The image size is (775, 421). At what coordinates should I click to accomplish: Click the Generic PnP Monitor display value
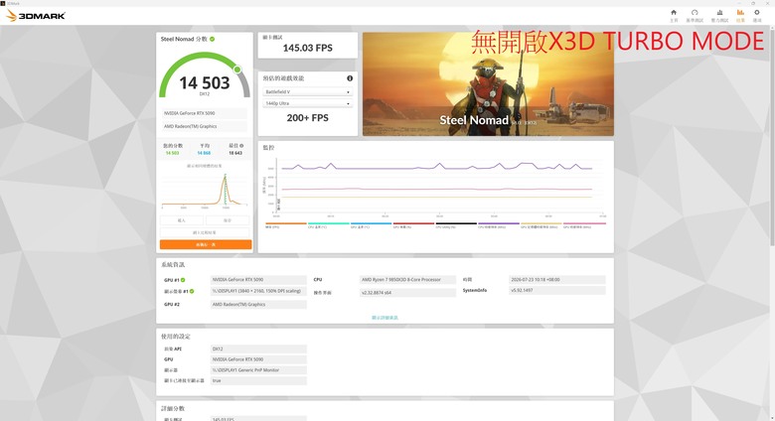click(258, 370)
